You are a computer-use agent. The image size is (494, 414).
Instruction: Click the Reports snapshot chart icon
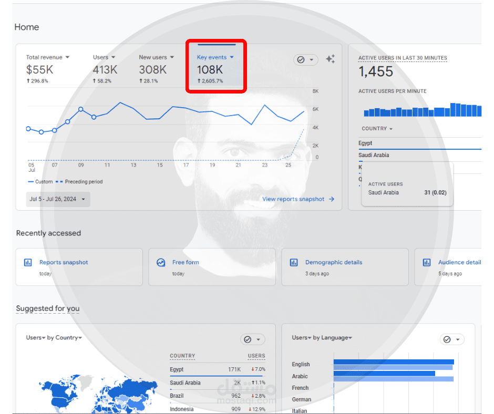[x=28, y=262]
